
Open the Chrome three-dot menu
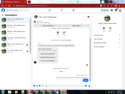[123, 6]
